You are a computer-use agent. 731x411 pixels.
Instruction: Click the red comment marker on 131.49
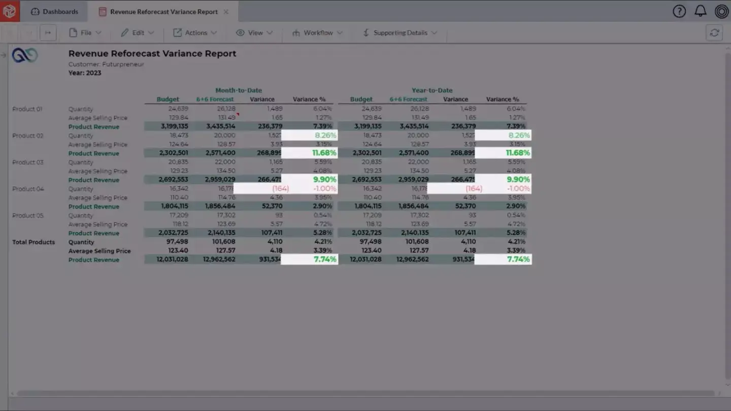pos(237,115)
